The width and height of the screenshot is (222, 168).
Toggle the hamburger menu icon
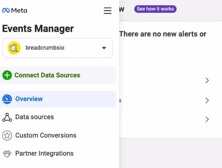[108, 11]
